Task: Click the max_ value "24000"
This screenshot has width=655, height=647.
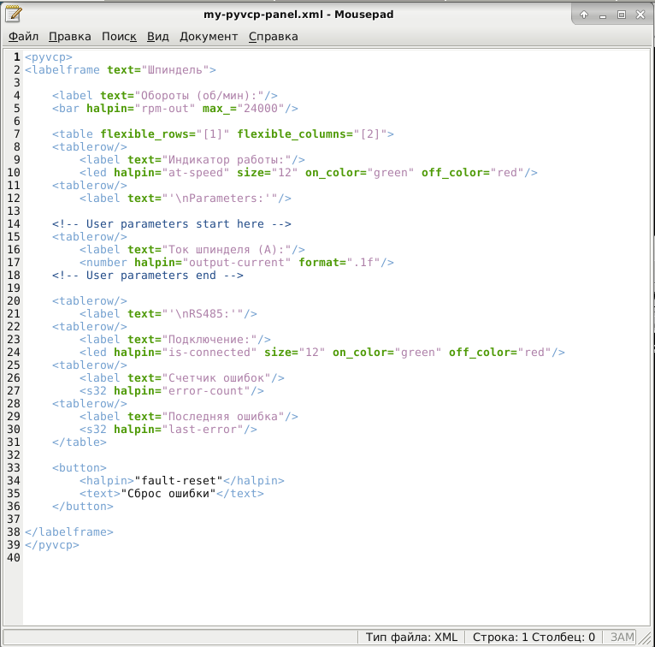Action: click(x=261, y=109)
